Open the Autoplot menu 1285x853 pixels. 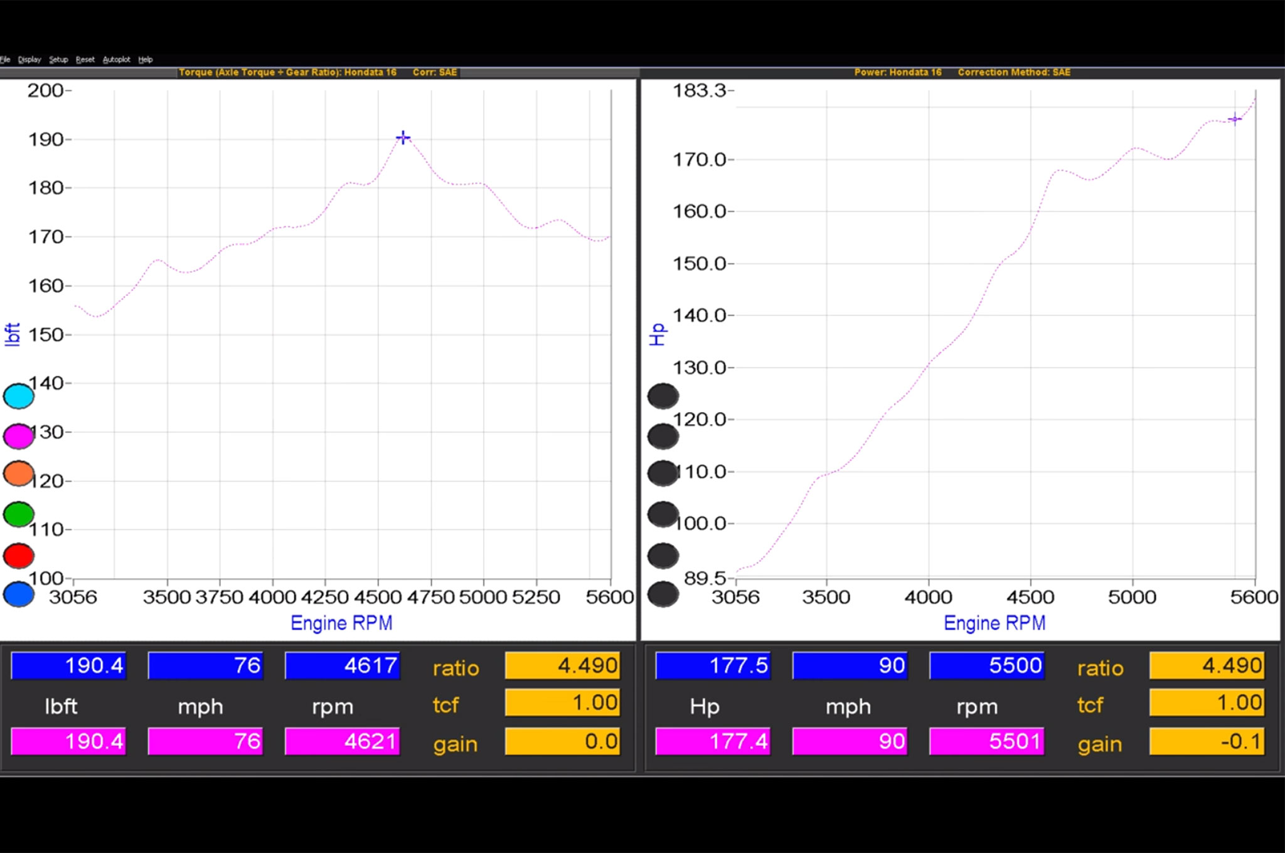(x=116, y=60)
